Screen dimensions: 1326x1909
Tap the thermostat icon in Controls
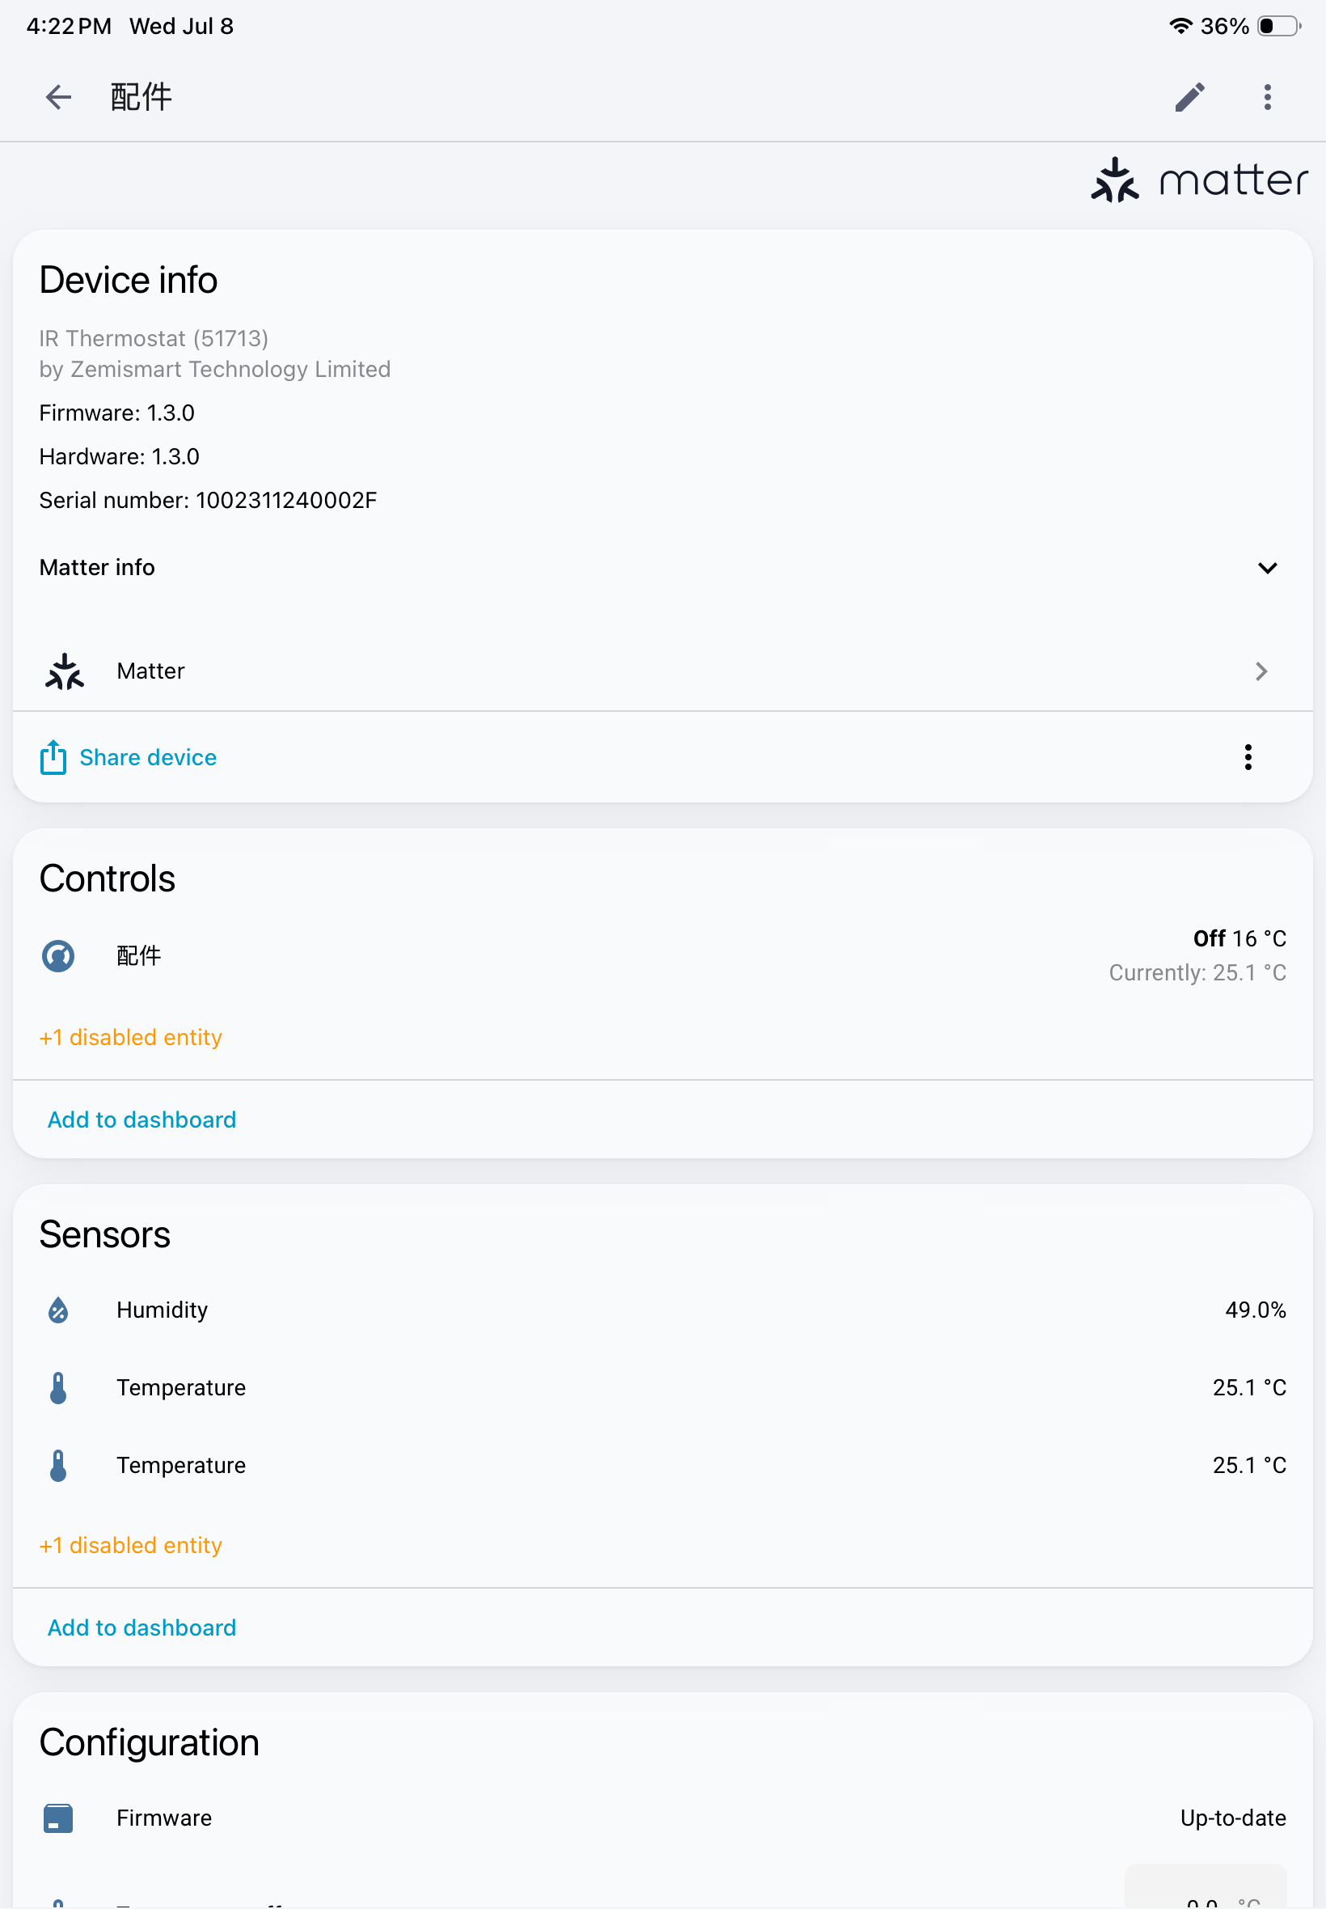coord(58,956)
